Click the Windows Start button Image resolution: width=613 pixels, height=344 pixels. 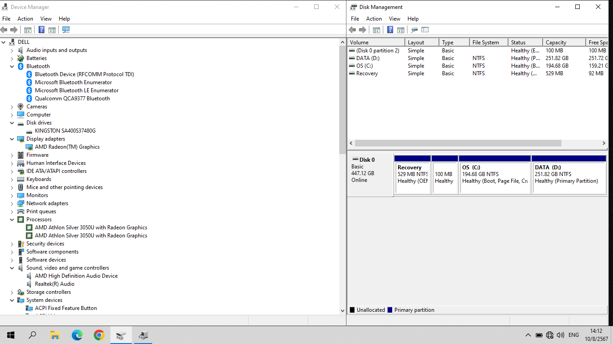click(11, 335)
